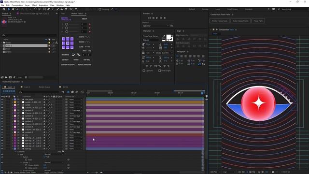Select the Eraser tool
Screen dimensions: 309x174
coord(66,9)
